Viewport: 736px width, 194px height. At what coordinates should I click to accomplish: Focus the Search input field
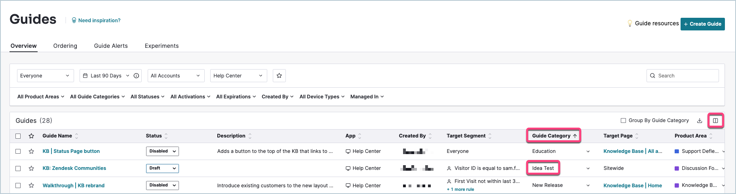[683, 76]
